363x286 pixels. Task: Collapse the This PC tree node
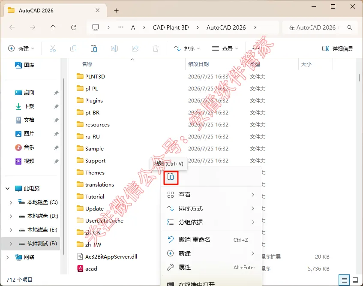pos(8,189)
